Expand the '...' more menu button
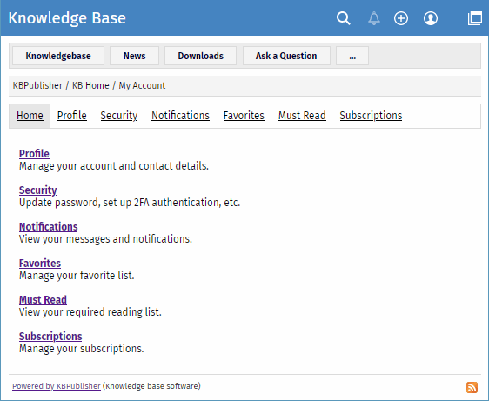 pyautogui.click(x=352, y=56)
